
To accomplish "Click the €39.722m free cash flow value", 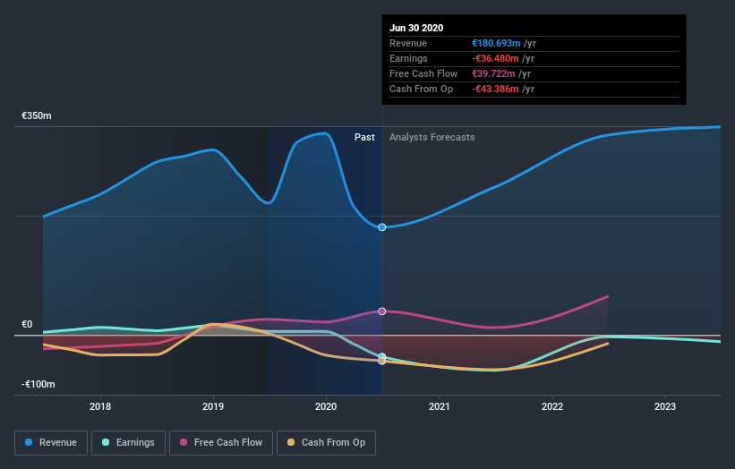I will coord(493,73).
